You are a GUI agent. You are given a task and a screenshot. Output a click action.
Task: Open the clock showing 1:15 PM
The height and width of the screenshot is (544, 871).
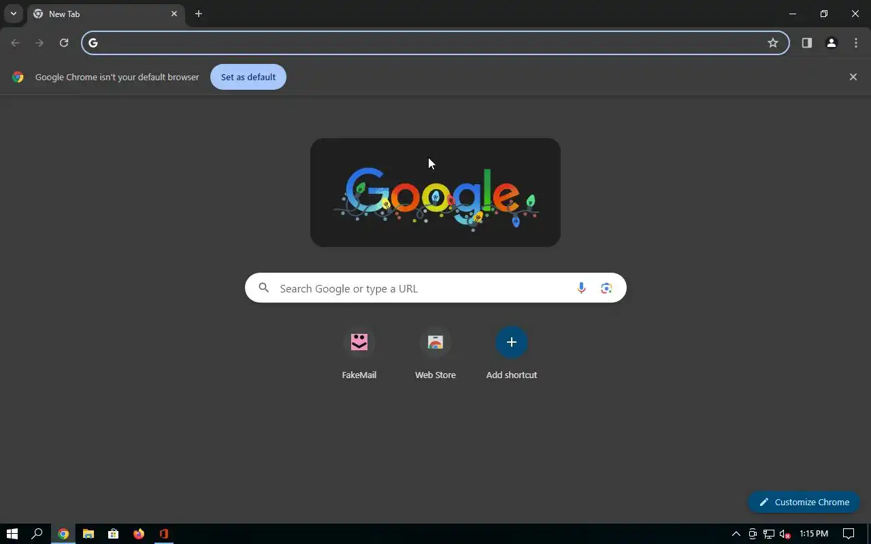(x=814, y=534)
